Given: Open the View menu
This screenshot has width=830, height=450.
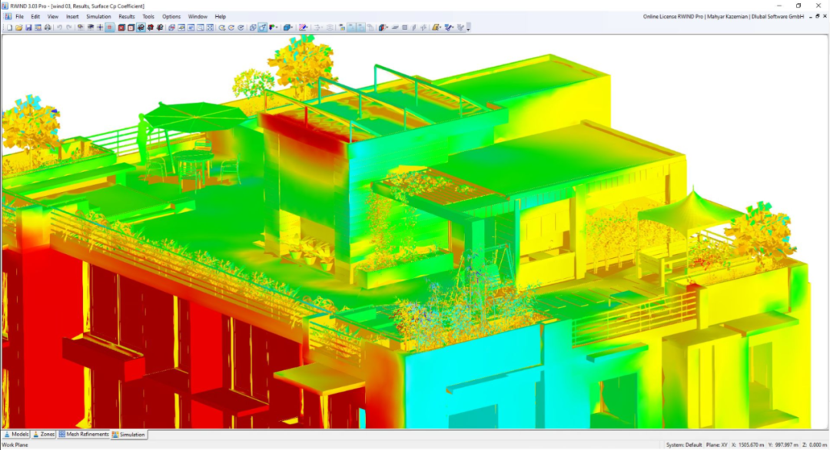Looking at the screenshot, I should coord(53,17).
